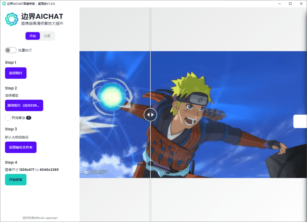This screenshot has width=307, height=222.
Task: Close the 边界AICHAT window
Action: pos(301,4)
